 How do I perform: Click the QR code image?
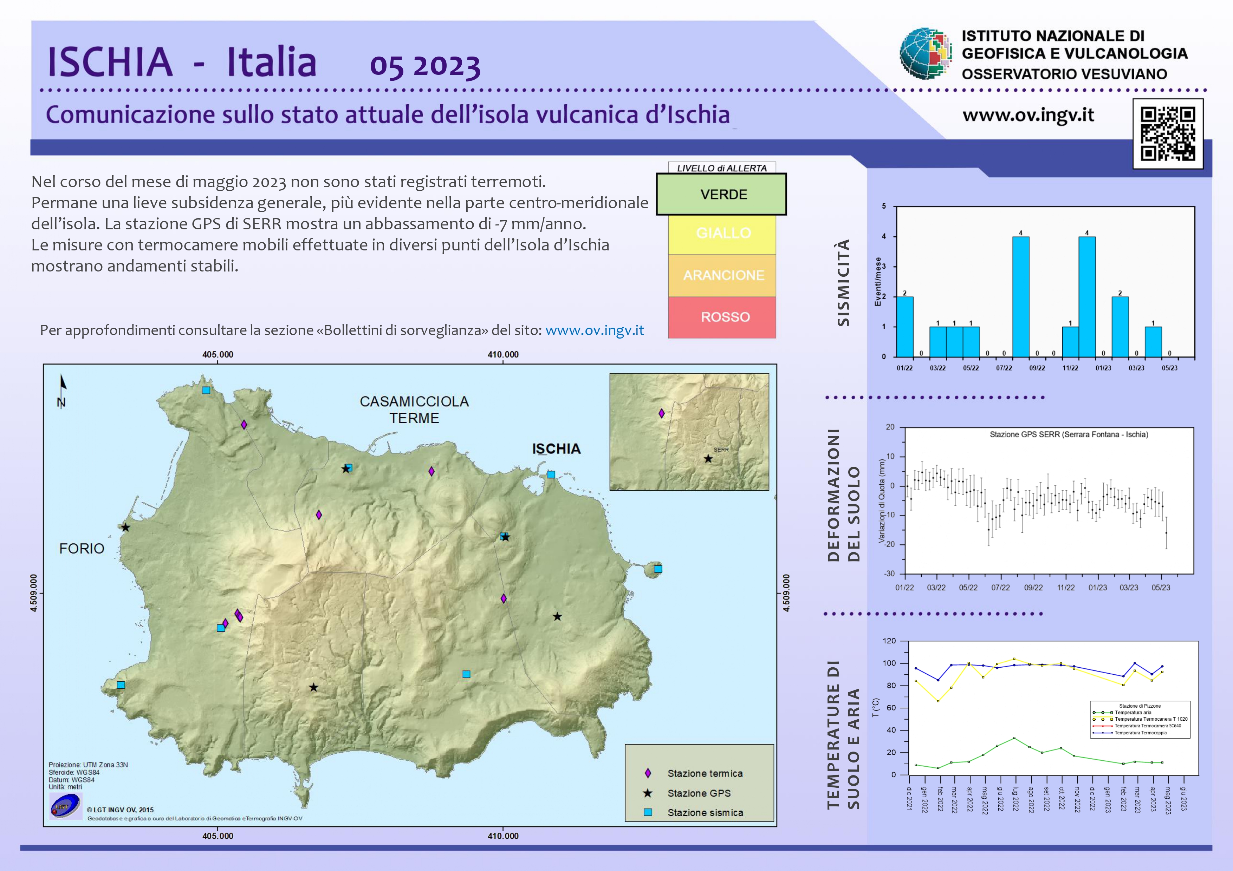(1168, 133)
